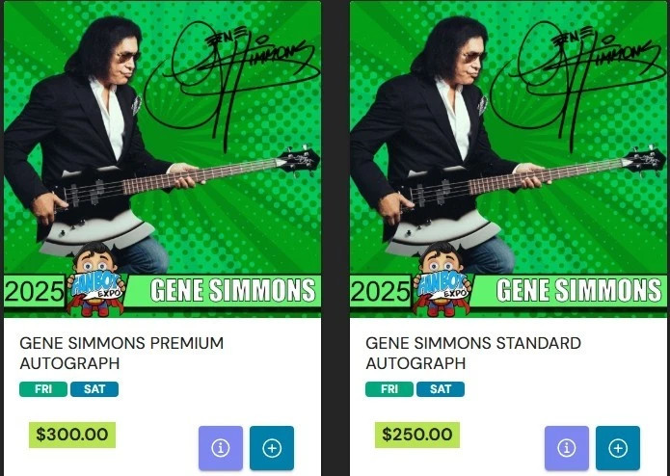Click the $300.00 price label

[x=72, y=435]
